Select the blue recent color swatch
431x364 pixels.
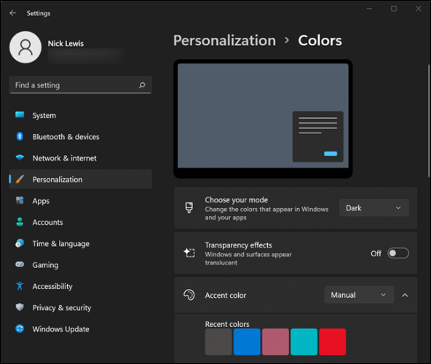[x=247, y=341]
